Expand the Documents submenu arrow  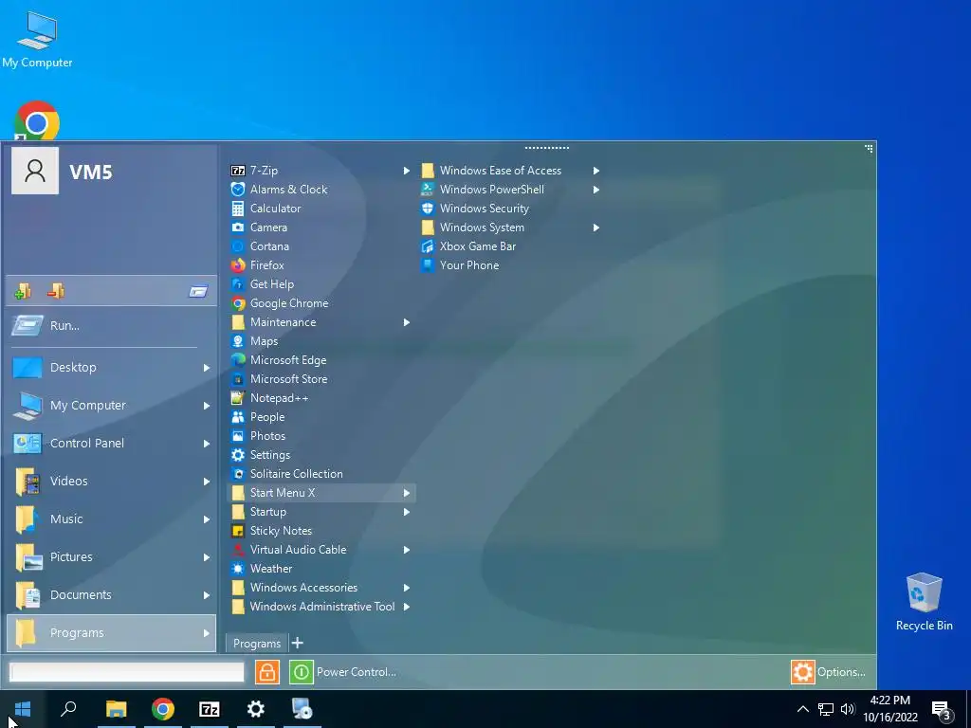coord(206,595)
